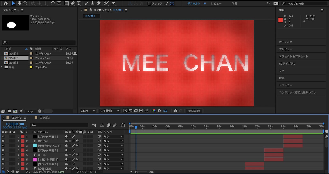Expand the BI- ZU layer chevron
The width and height of the screenshot is (329, 174).
pyautogui.click(x=19, y=155)
